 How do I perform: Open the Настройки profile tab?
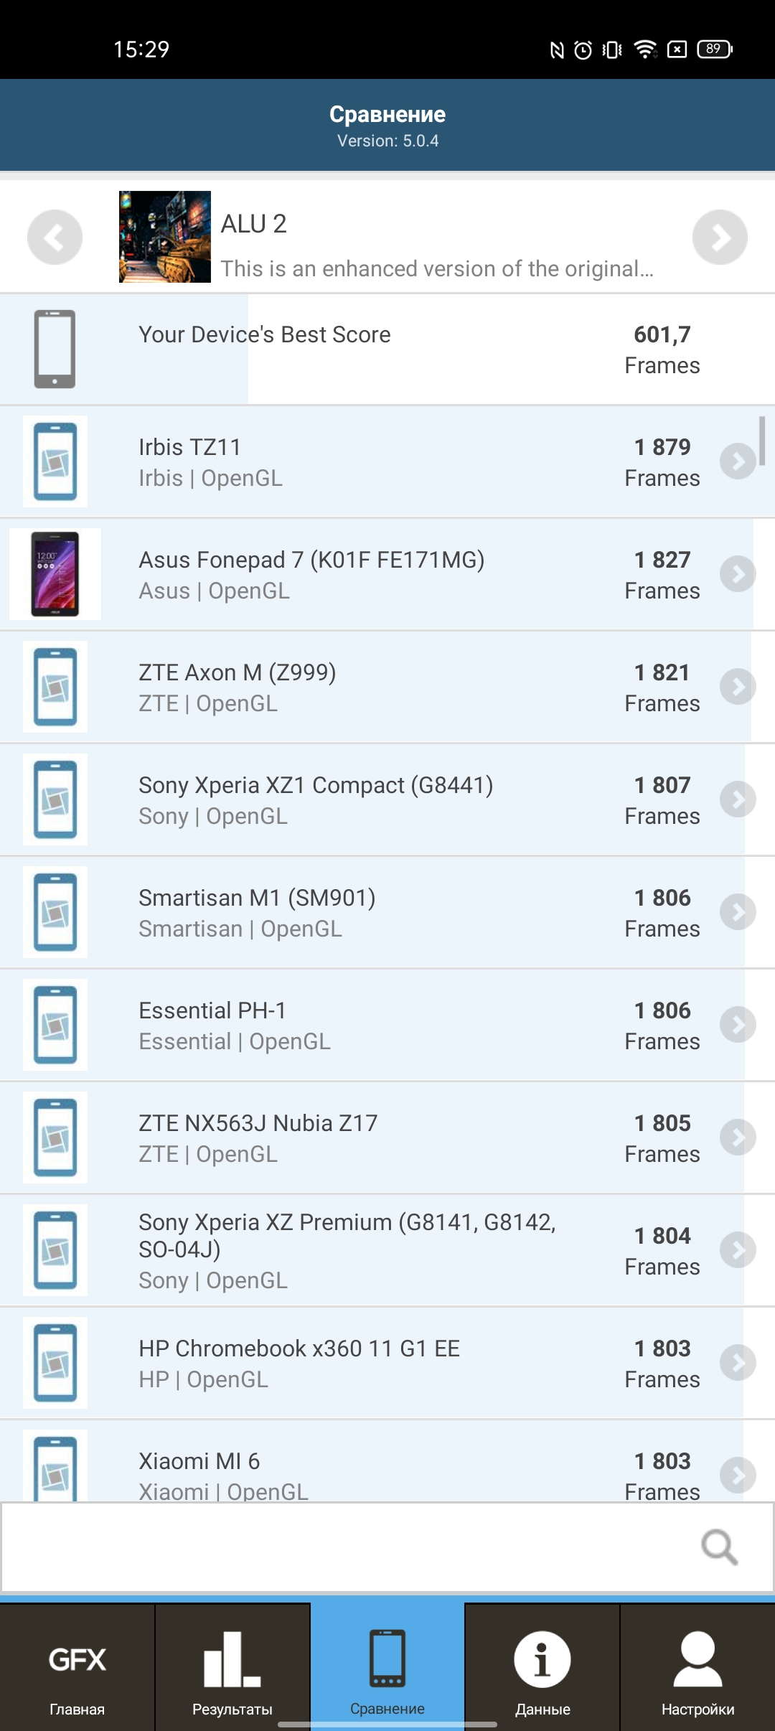tap(697, 1669)
